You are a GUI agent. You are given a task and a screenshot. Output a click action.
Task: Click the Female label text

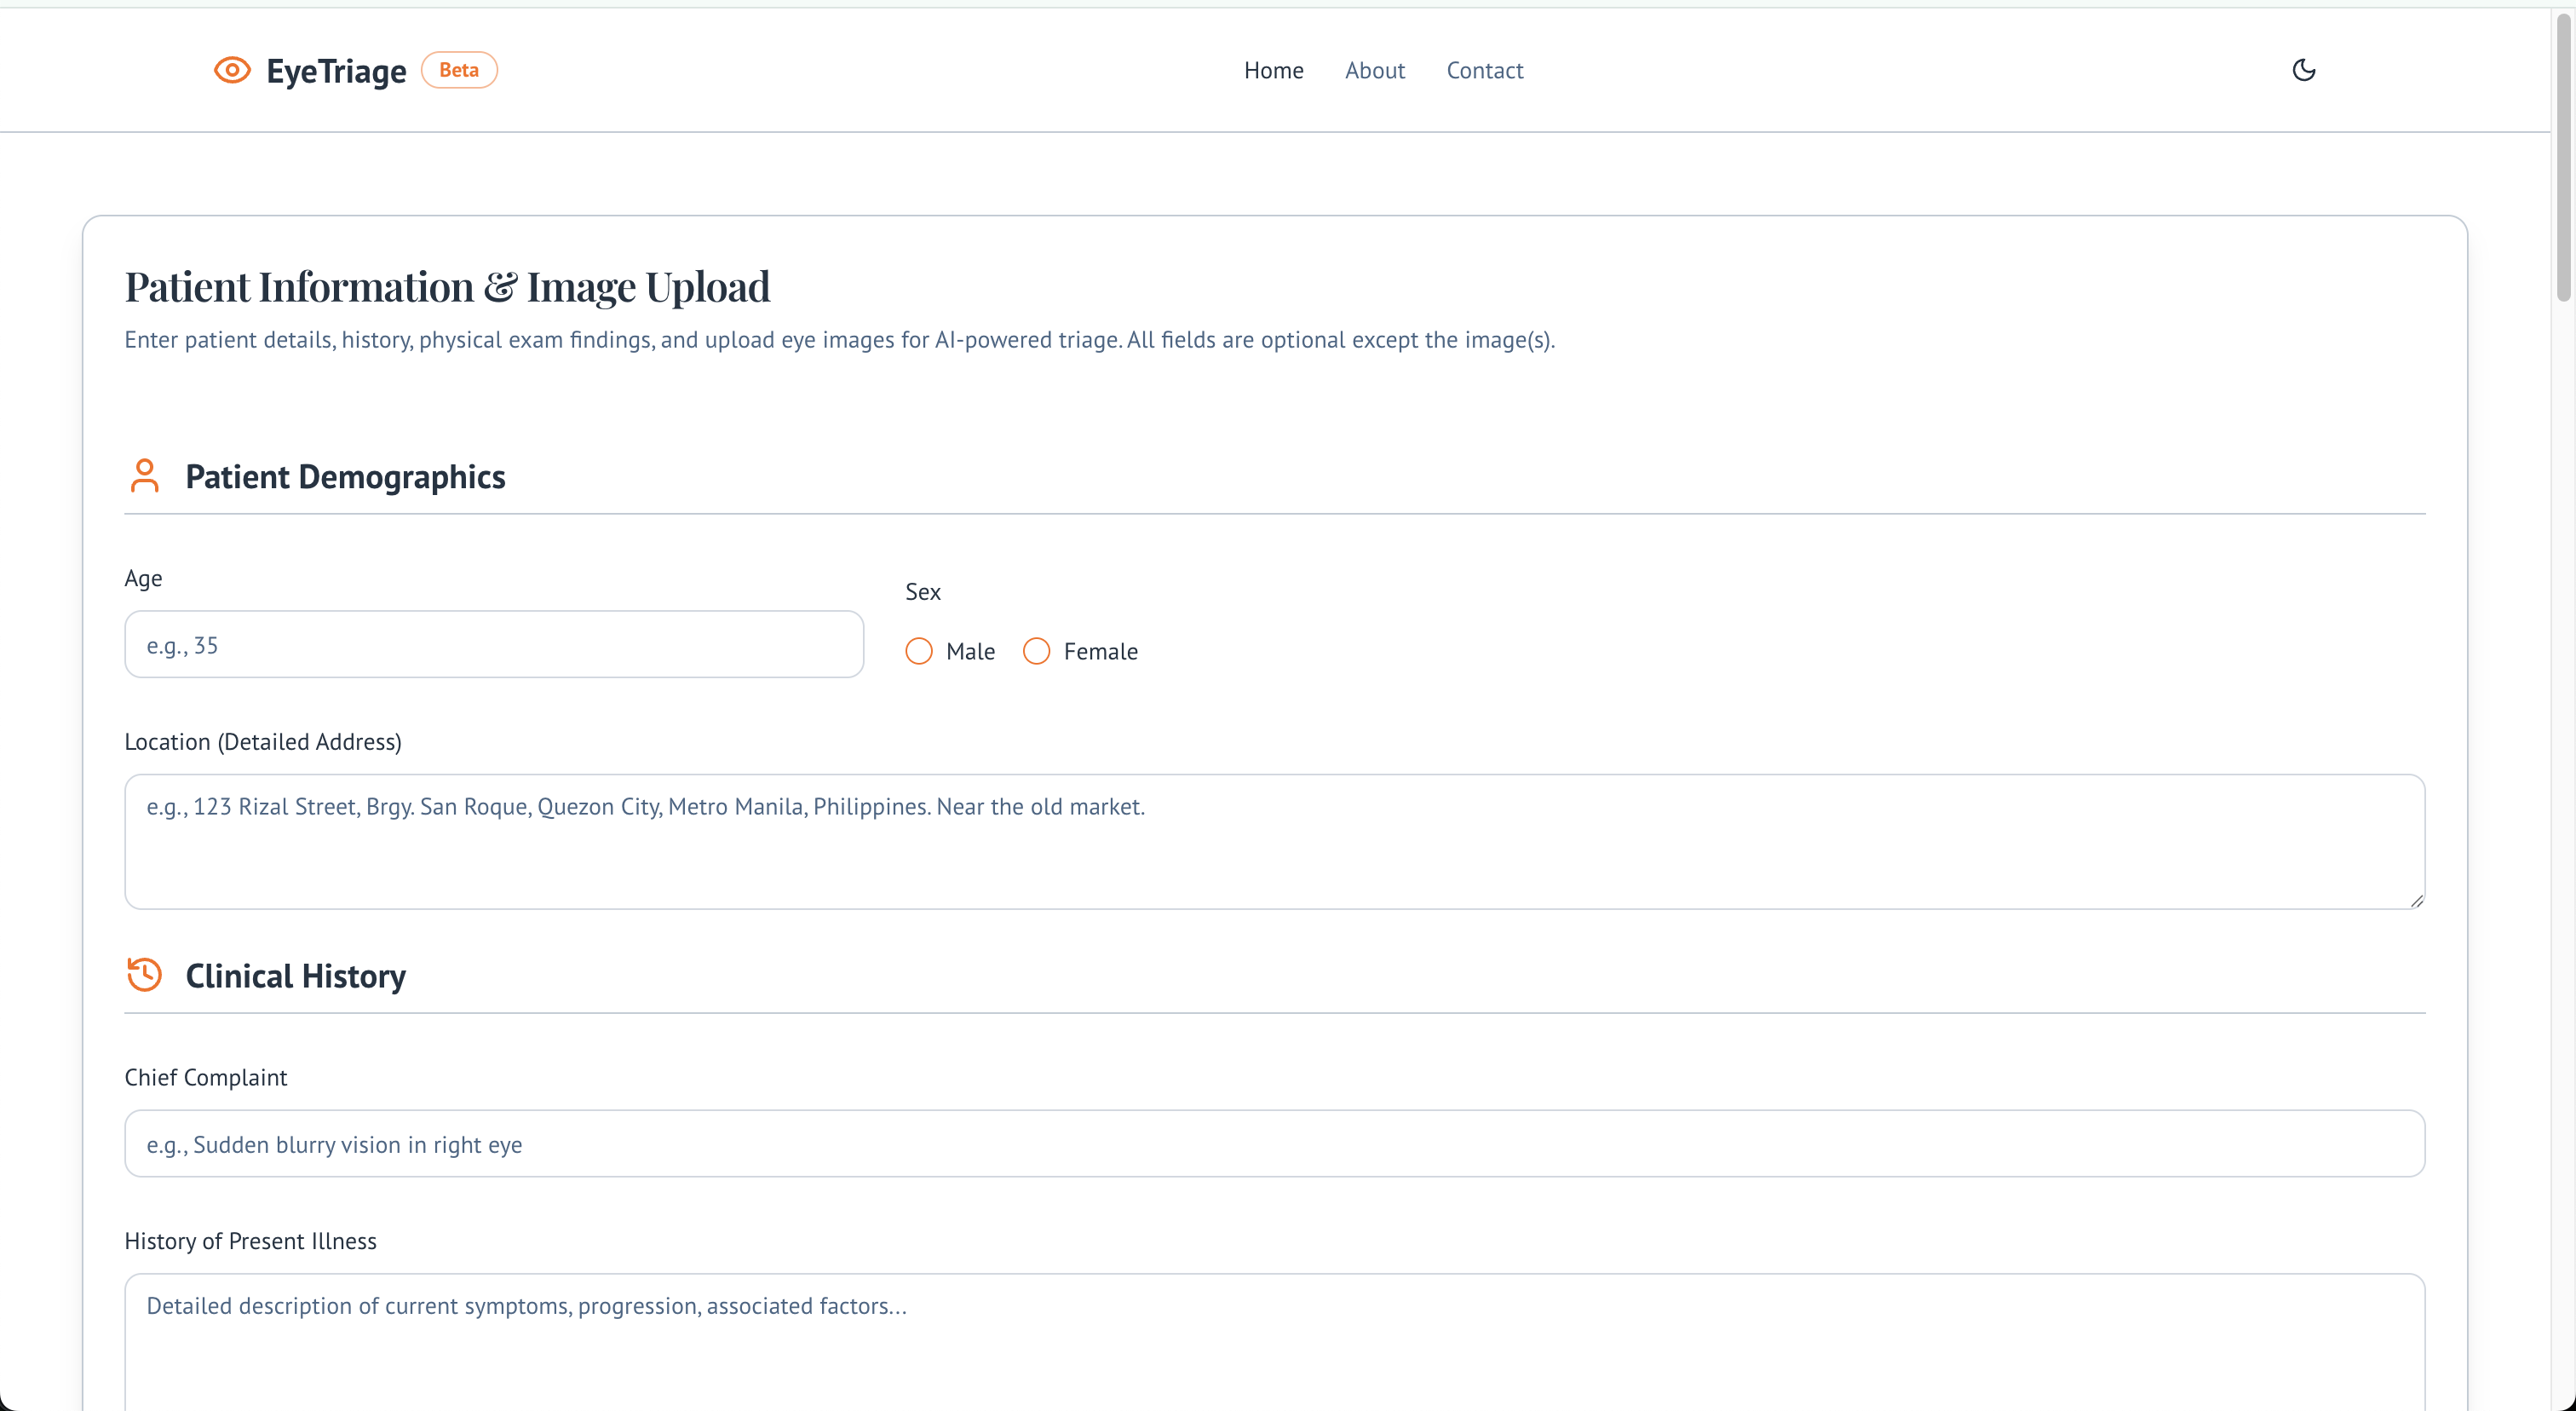click(x=1100, y=652)
